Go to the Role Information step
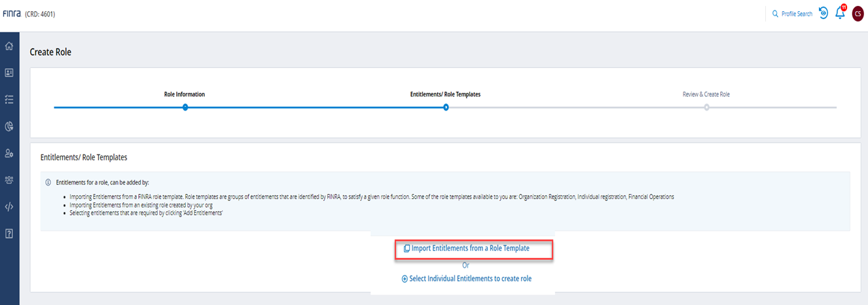 [185, 94]
